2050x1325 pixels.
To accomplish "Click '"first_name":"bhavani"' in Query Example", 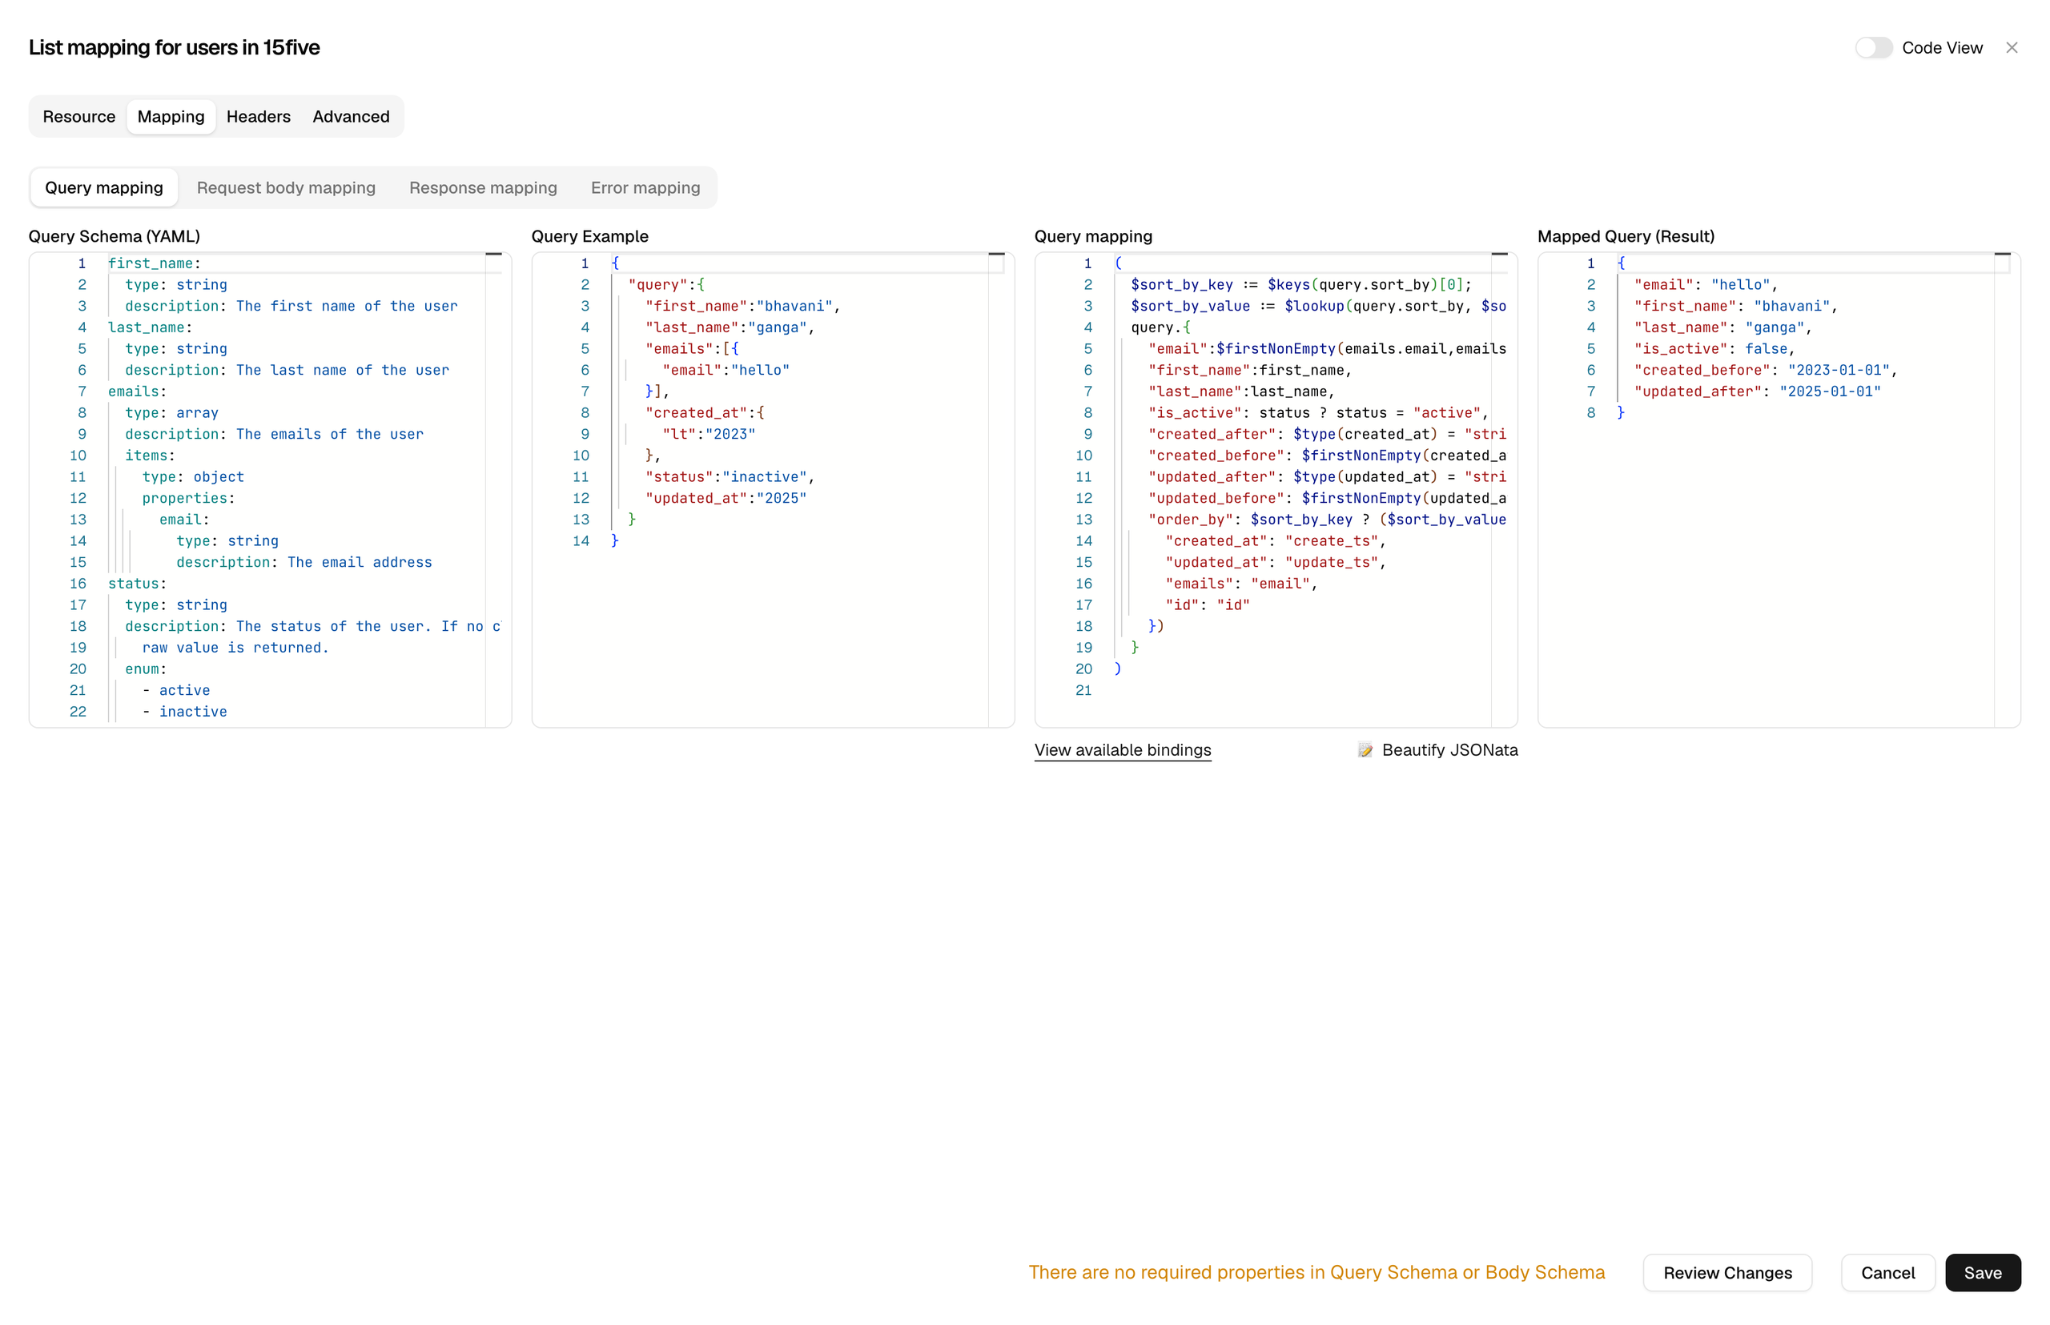I will [742, 307].
